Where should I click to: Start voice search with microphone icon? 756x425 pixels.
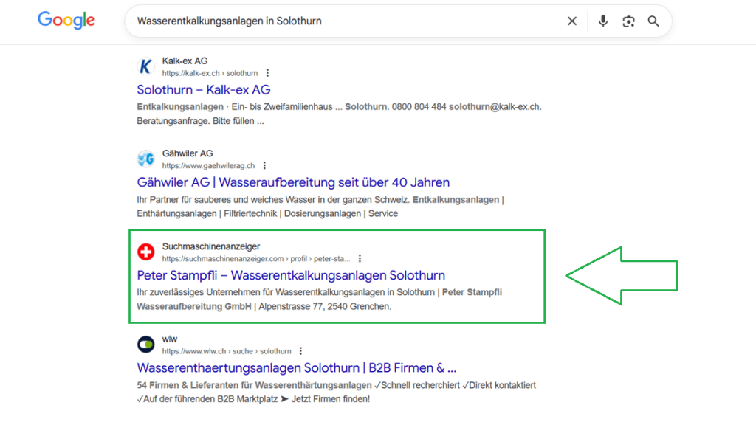click(x=603, y=21)
